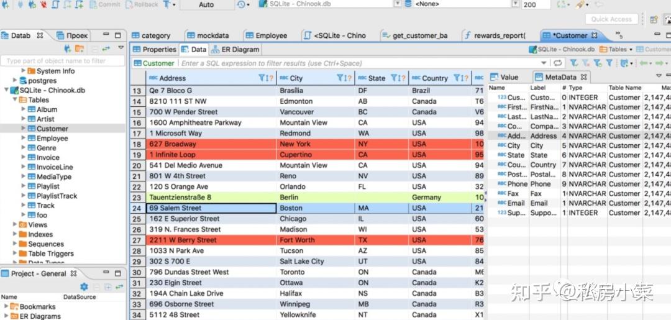Expand the Views folder

click(14, 224)
